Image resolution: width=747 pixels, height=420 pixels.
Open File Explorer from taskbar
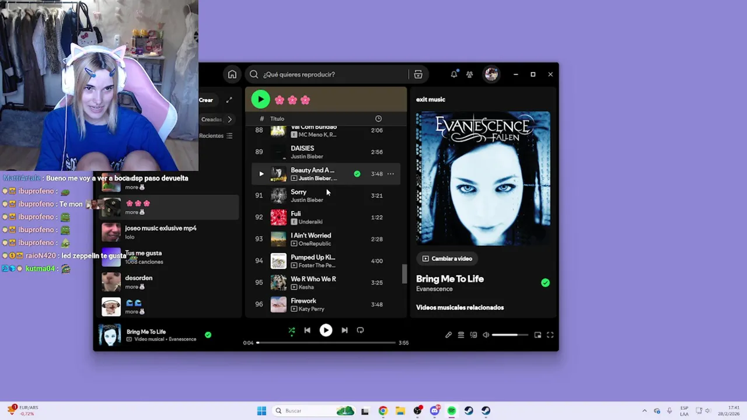(x=400, y=411)
